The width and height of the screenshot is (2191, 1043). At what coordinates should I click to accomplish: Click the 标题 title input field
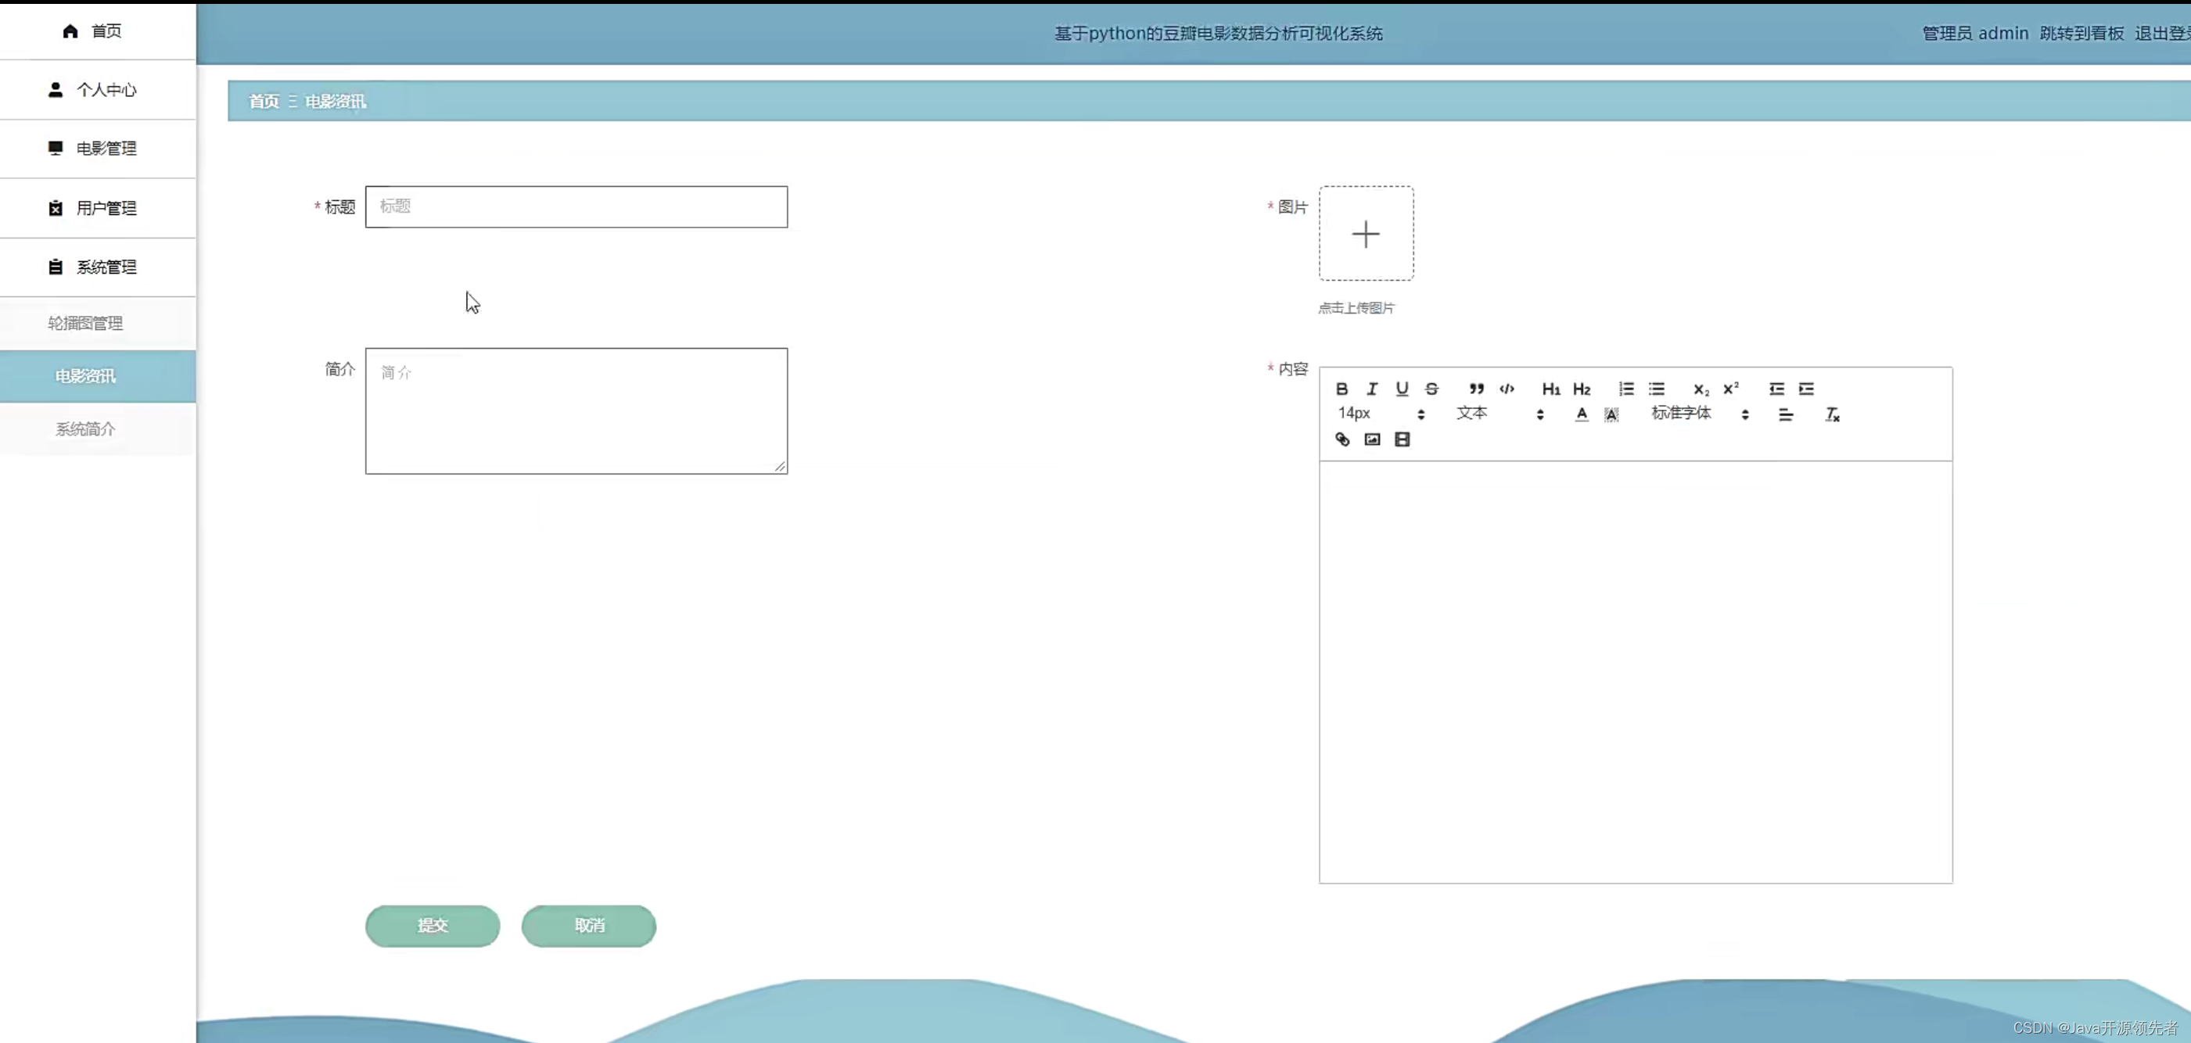click(x=576, y=206)
